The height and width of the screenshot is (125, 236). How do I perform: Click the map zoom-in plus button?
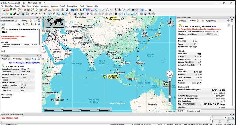[170, 80]
